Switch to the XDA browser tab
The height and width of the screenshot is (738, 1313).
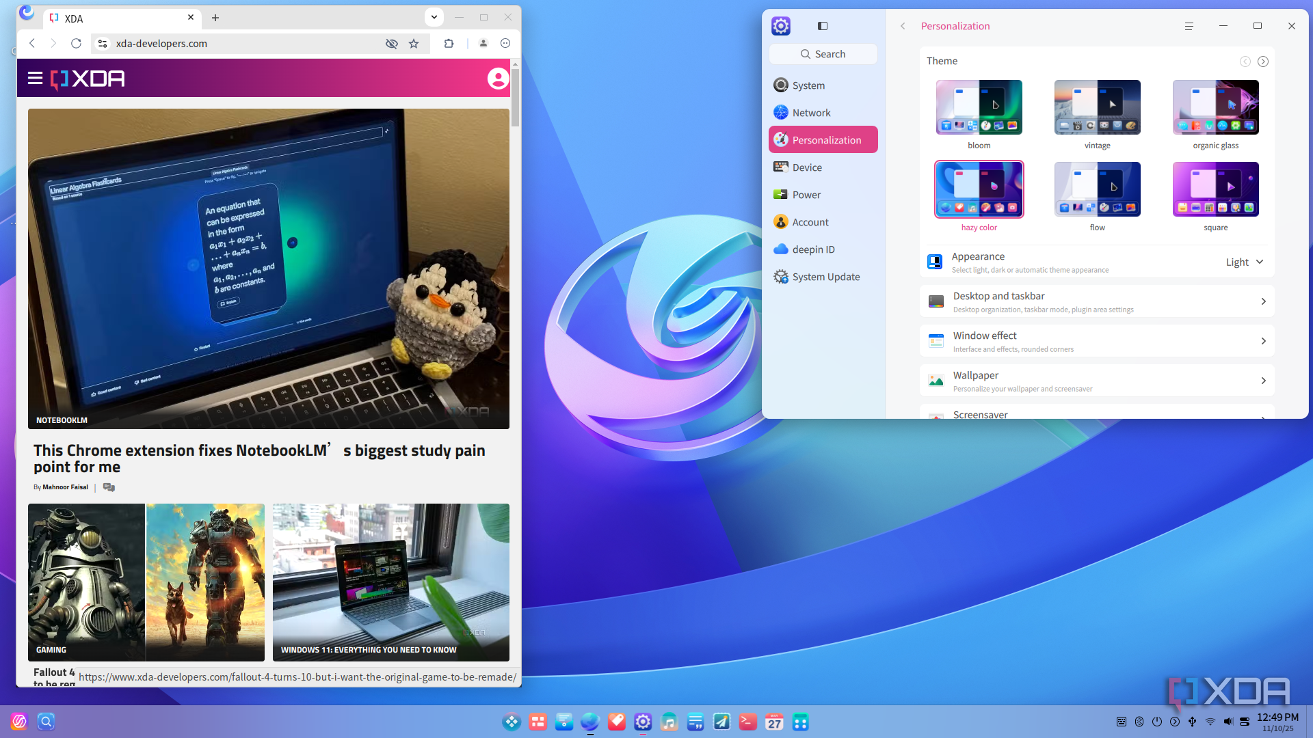(x=123, y=18)
